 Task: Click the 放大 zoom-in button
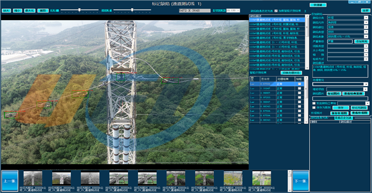tap(6, 11)
